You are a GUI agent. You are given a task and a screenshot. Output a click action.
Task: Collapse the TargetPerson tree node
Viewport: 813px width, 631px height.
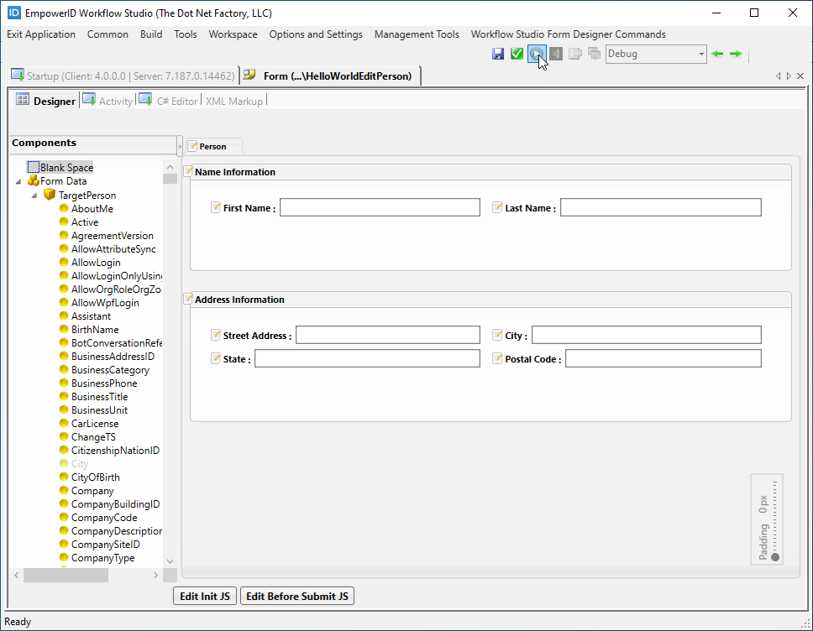click(33, 195)
